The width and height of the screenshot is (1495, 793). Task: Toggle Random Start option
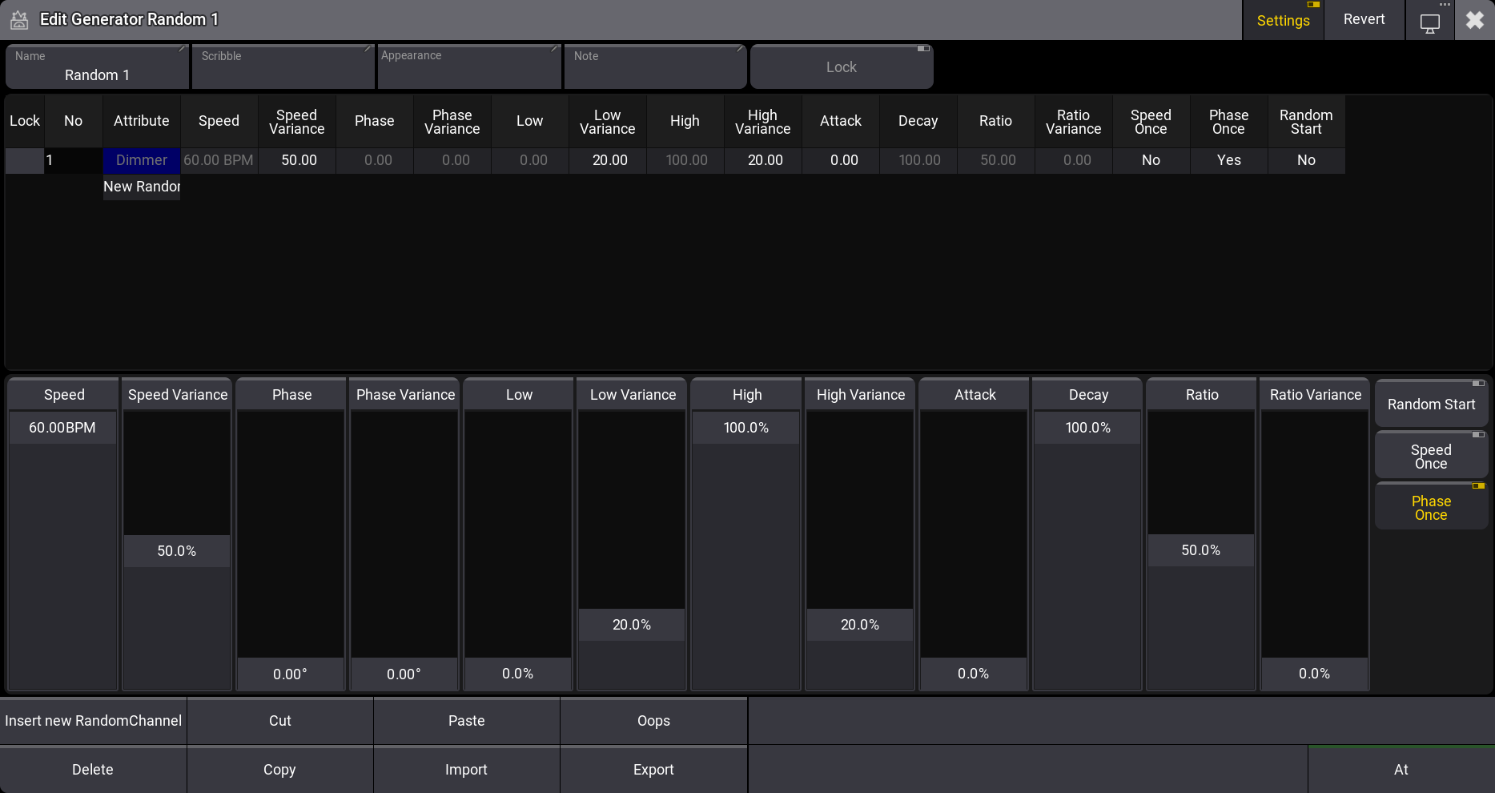click(1431, 405)
